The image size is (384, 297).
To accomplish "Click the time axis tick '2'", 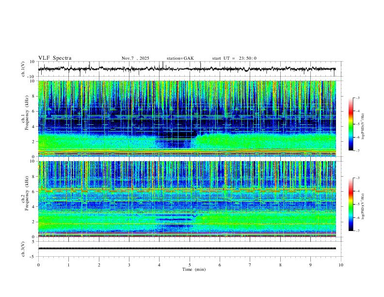I will tap(99, 265).
